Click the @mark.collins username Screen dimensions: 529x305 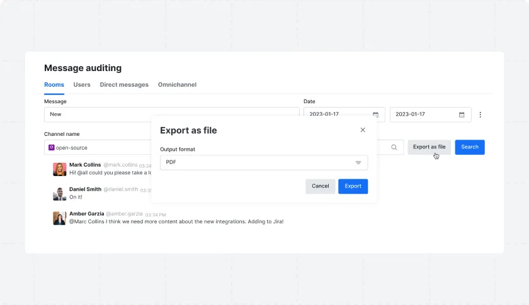pos(120,165)
